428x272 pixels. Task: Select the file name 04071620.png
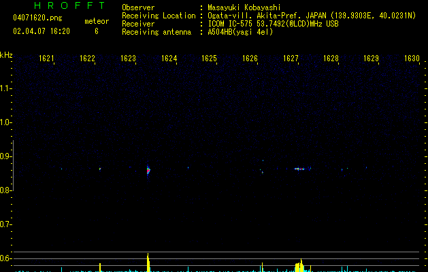pyautogui.click(x=37, y=18)
